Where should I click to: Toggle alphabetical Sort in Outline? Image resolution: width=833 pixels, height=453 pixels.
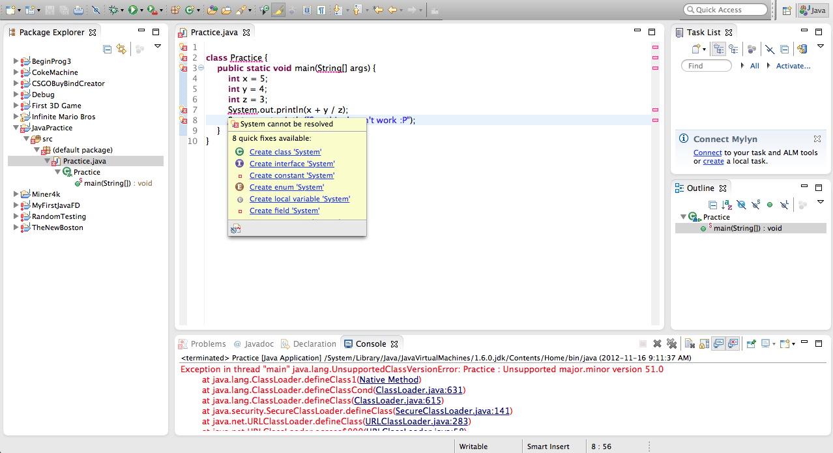[727, 205]
